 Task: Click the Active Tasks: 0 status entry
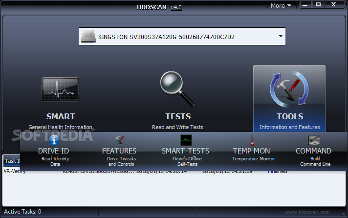pyautogui.click(x=22, y=212)
